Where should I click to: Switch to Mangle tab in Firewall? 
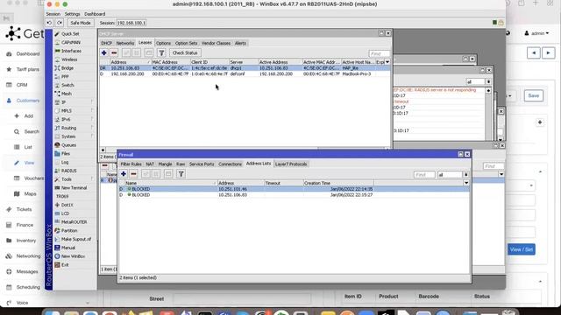(x=166, y=164)
